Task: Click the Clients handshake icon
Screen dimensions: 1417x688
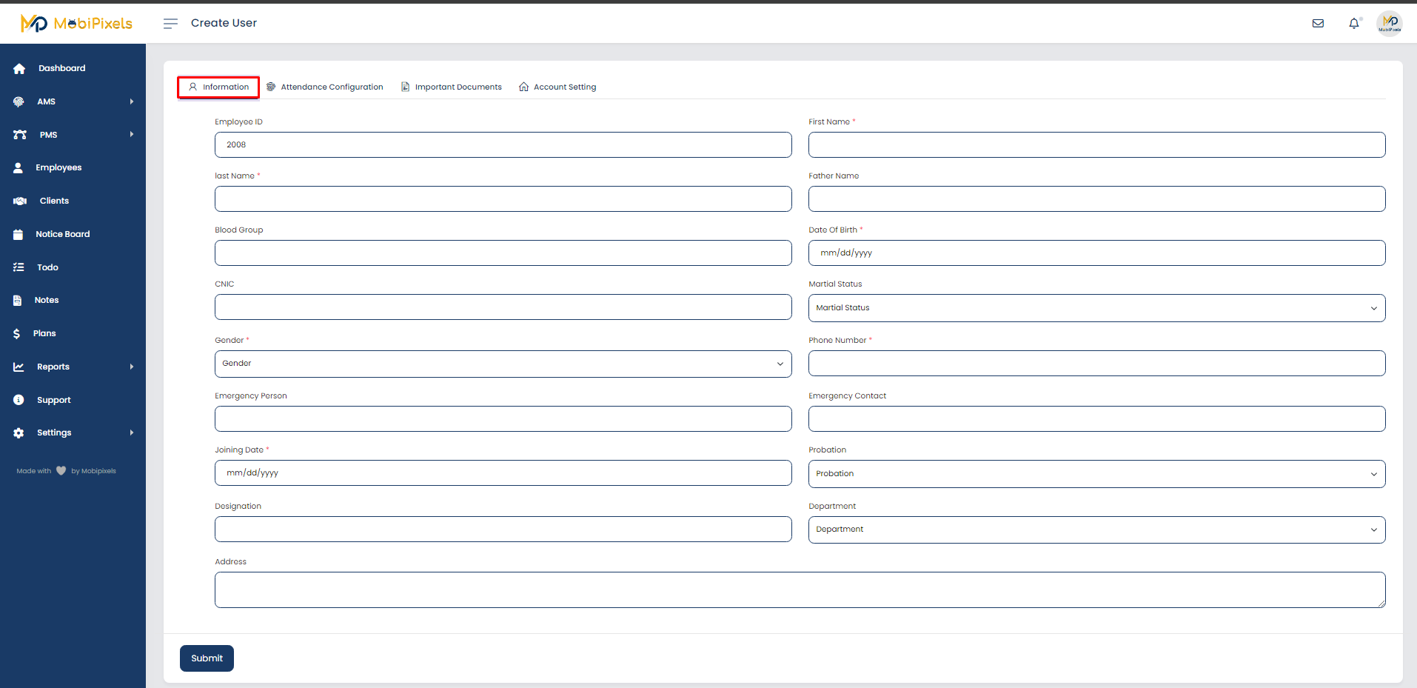Action: point(20,201)
